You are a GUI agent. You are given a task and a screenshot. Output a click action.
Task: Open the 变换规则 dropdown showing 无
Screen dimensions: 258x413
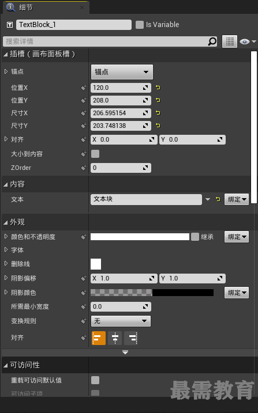coord(121,321)
